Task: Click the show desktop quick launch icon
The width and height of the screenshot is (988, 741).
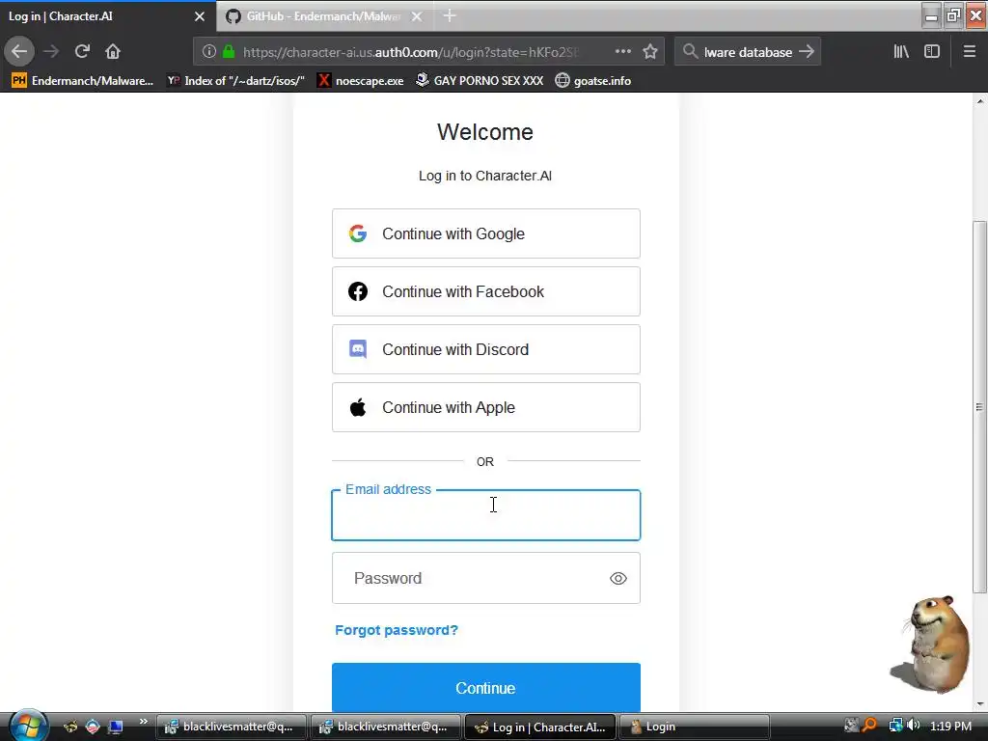Action: [x=116, y=727]
